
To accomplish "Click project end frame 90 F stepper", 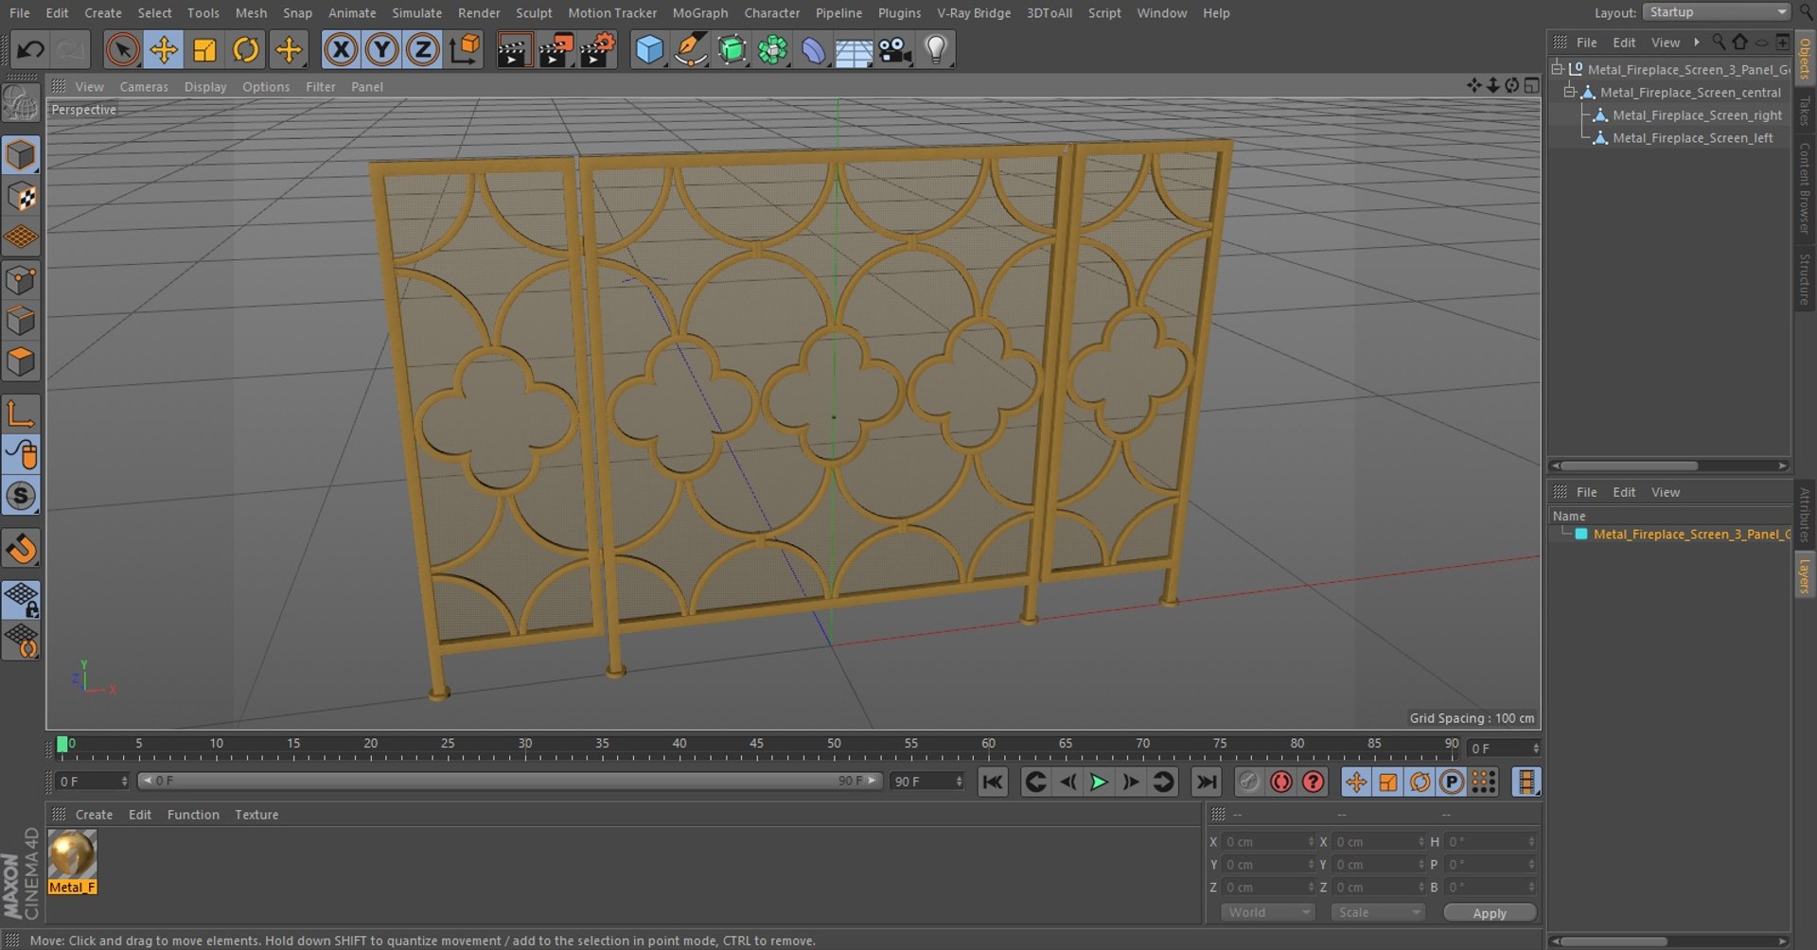I will (960, 781).
